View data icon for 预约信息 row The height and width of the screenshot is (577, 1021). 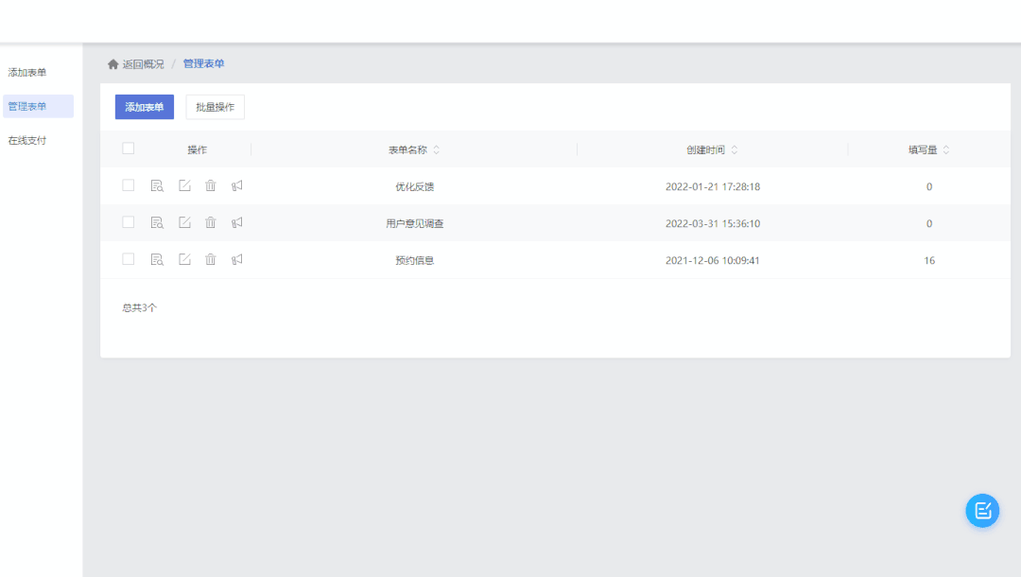tap(157, 259)
